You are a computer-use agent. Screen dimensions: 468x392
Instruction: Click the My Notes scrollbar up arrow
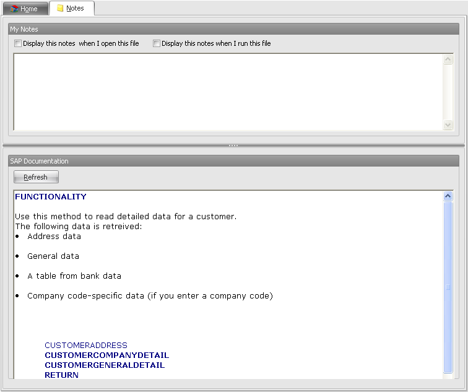(448, 59)
